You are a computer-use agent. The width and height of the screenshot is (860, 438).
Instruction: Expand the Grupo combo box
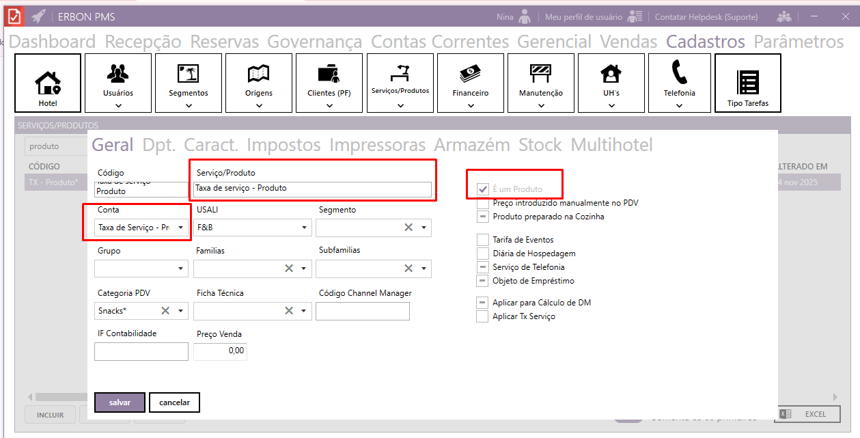point(181,269)
